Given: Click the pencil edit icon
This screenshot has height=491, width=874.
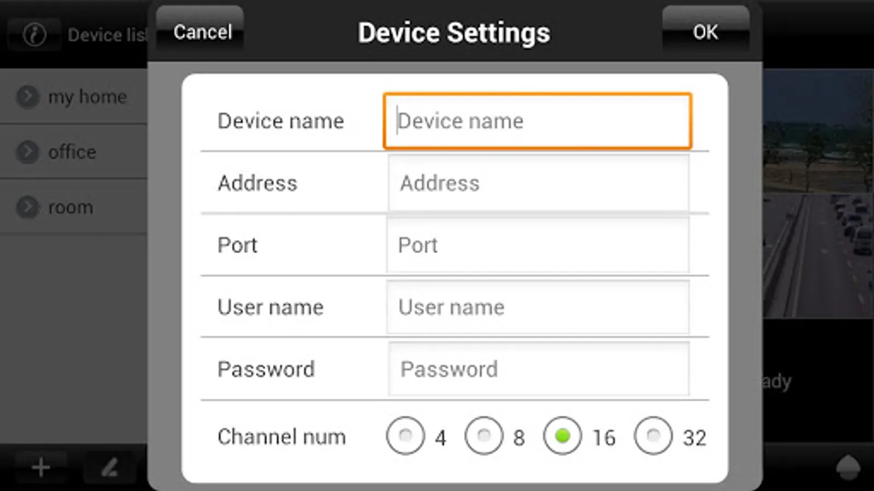Looking at the screenshot, I should [110, 468].
